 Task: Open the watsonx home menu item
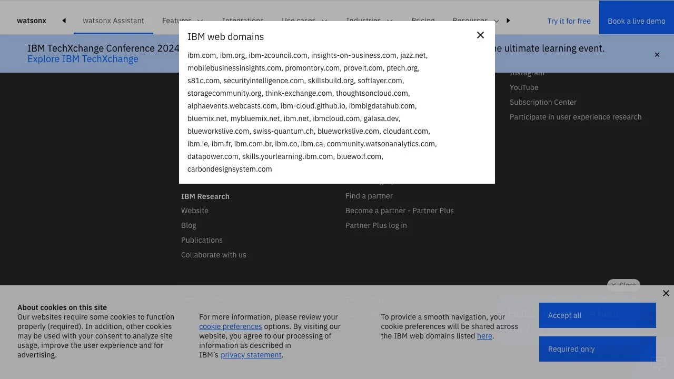coord(32,21)
